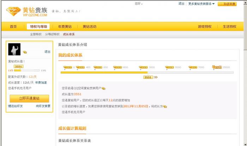Open the 更多黄钻贵族服务 dropdown
247x146 pixels.
[201, 4]
